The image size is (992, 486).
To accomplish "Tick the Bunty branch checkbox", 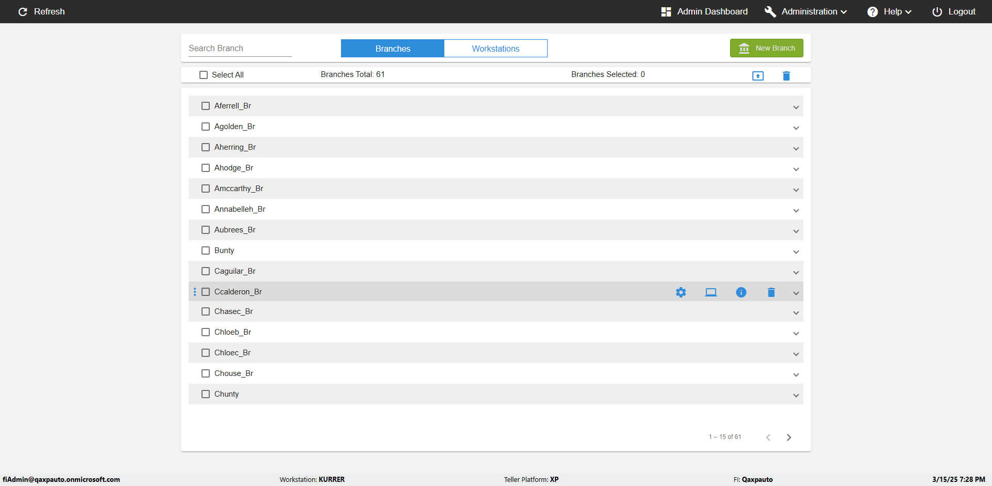I will (x=206, y=250).
